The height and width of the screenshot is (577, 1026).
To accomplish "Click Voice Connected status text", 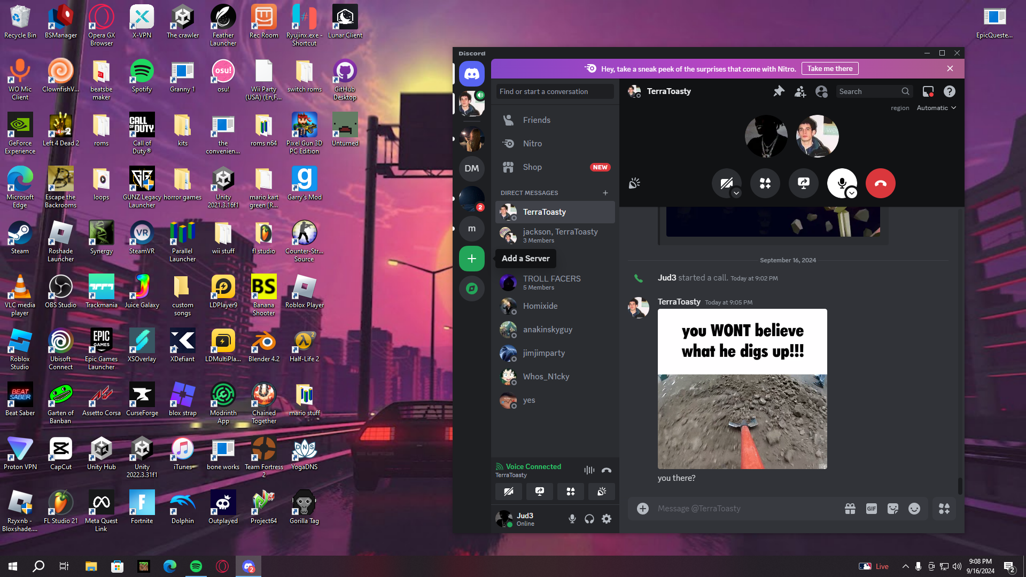I will click(533, 466).
